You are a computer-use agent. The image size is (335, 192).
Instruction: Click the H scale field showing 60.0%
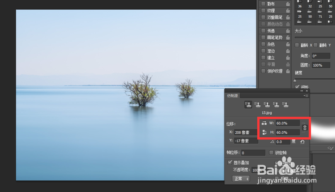point(287,132)
